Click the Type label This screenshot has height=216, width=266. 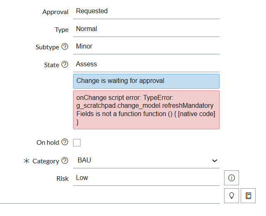pos(61,30)
